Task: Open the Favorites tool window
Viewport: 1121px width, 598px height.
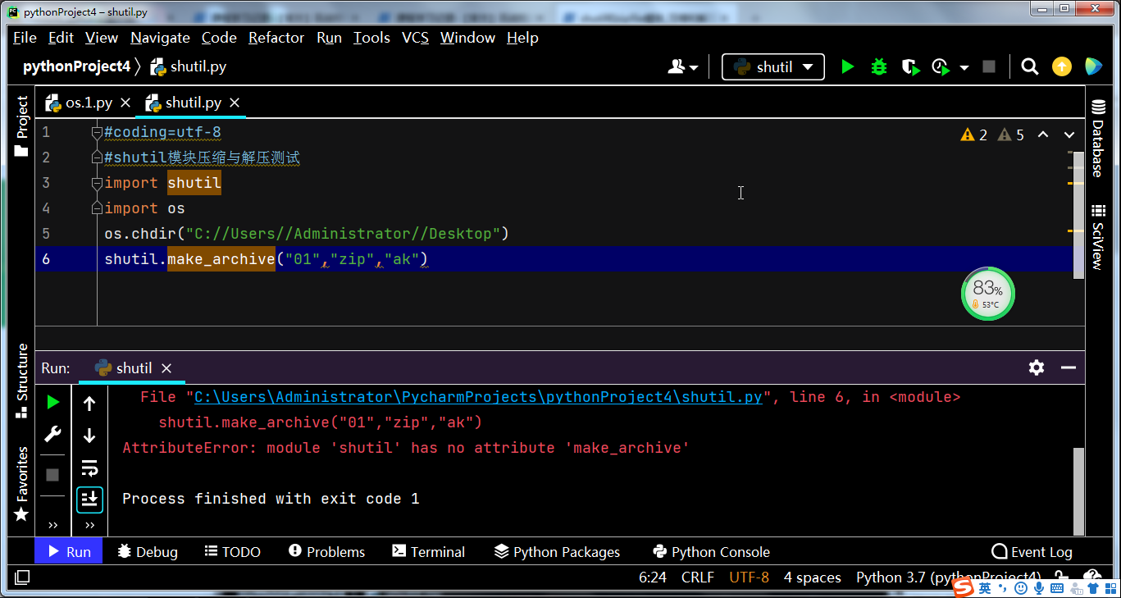Action: click(21, 484)
